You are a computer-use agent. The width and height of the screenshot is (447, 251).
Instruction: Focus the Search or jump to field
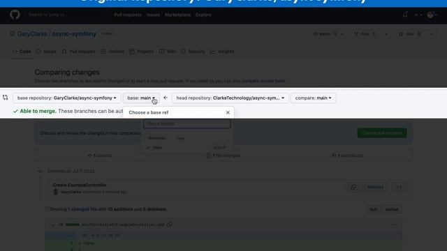click(66, 15)
